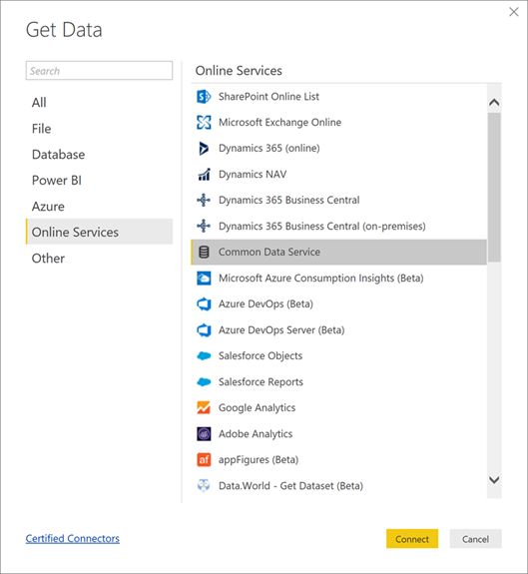Click the Dynamics 365 (online) icon
528x574 pixels.
[x=204, y=149]
